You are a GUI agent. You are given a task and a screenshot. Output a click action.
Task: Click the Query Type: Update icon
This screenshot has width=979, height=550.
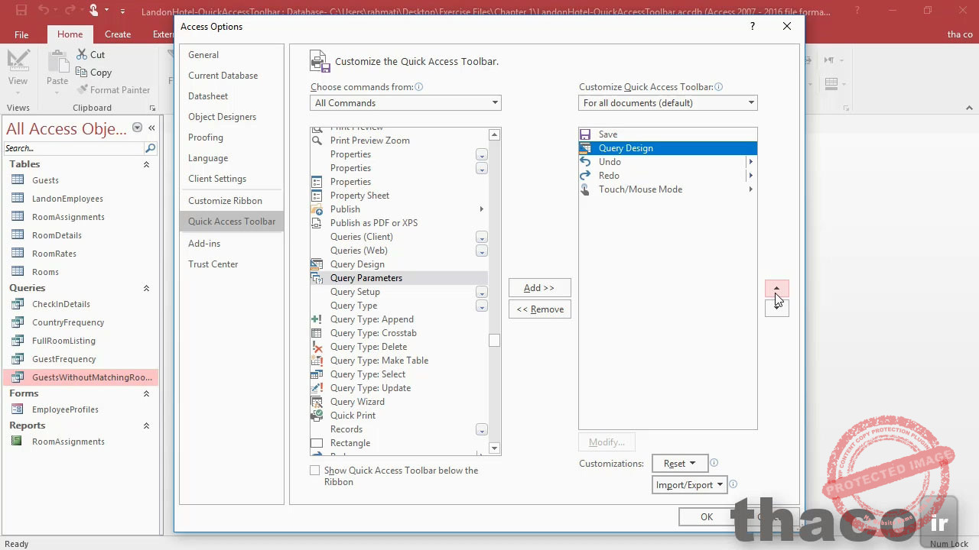pos(317,388)
